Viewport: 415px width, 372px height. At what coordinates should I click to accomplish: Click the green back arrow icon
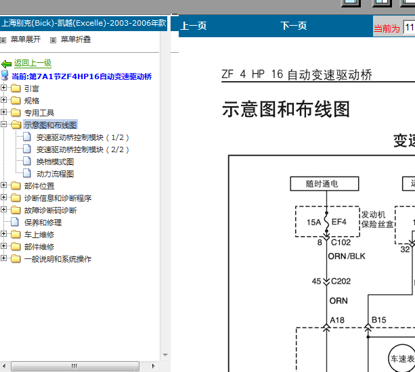click(x=6, y=64)
